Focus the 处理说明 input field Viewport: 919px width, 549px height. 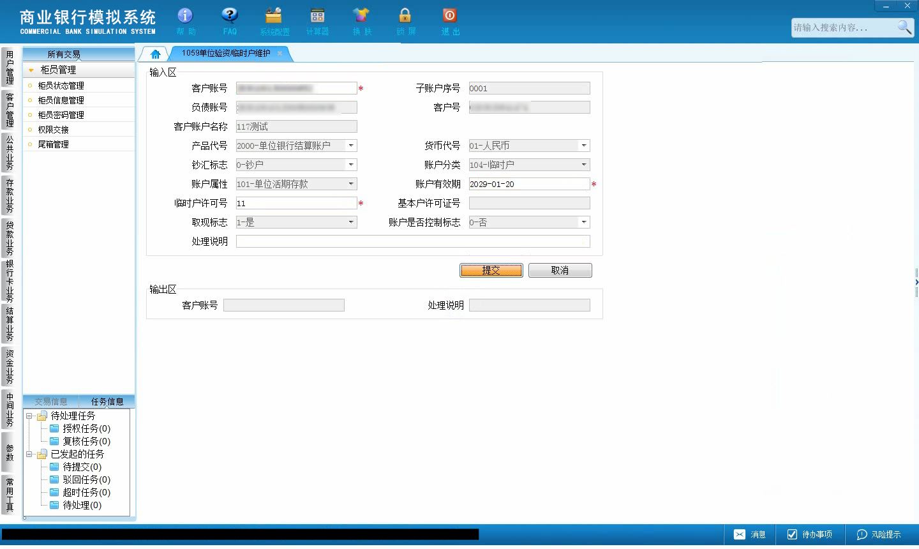point(413,241)
